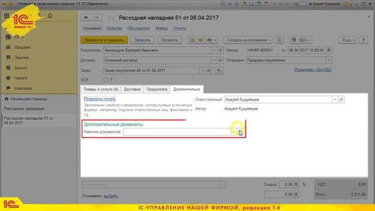Switch to Обсуждения section
The image size is (375, 211).
tap(138, 28)
